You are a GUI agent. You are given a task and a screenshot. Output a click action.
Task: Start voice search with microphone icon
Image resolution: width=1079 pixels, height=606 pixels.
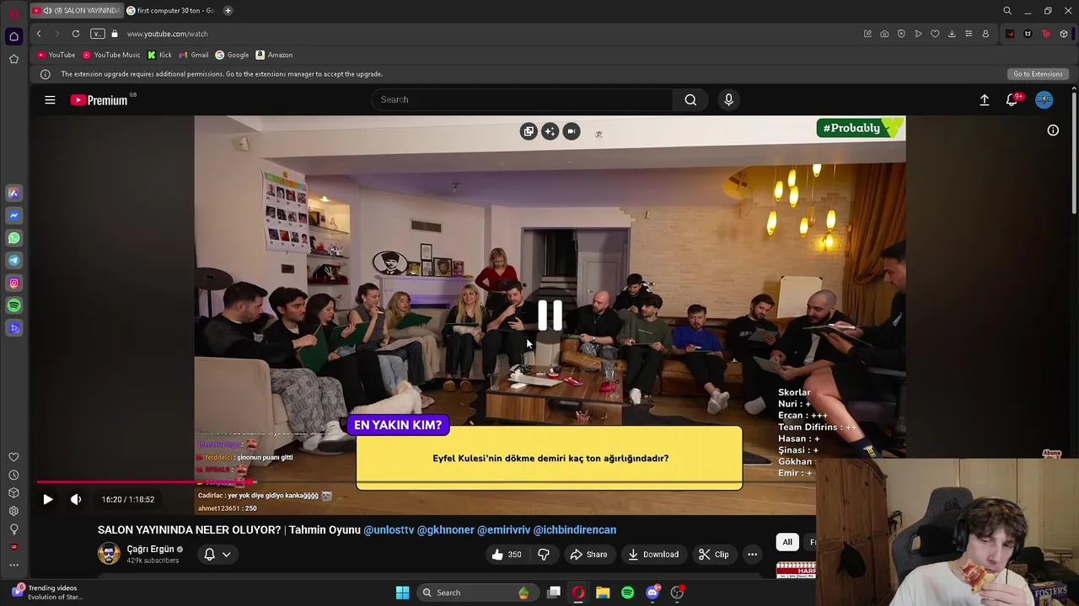tap(729, 99)
